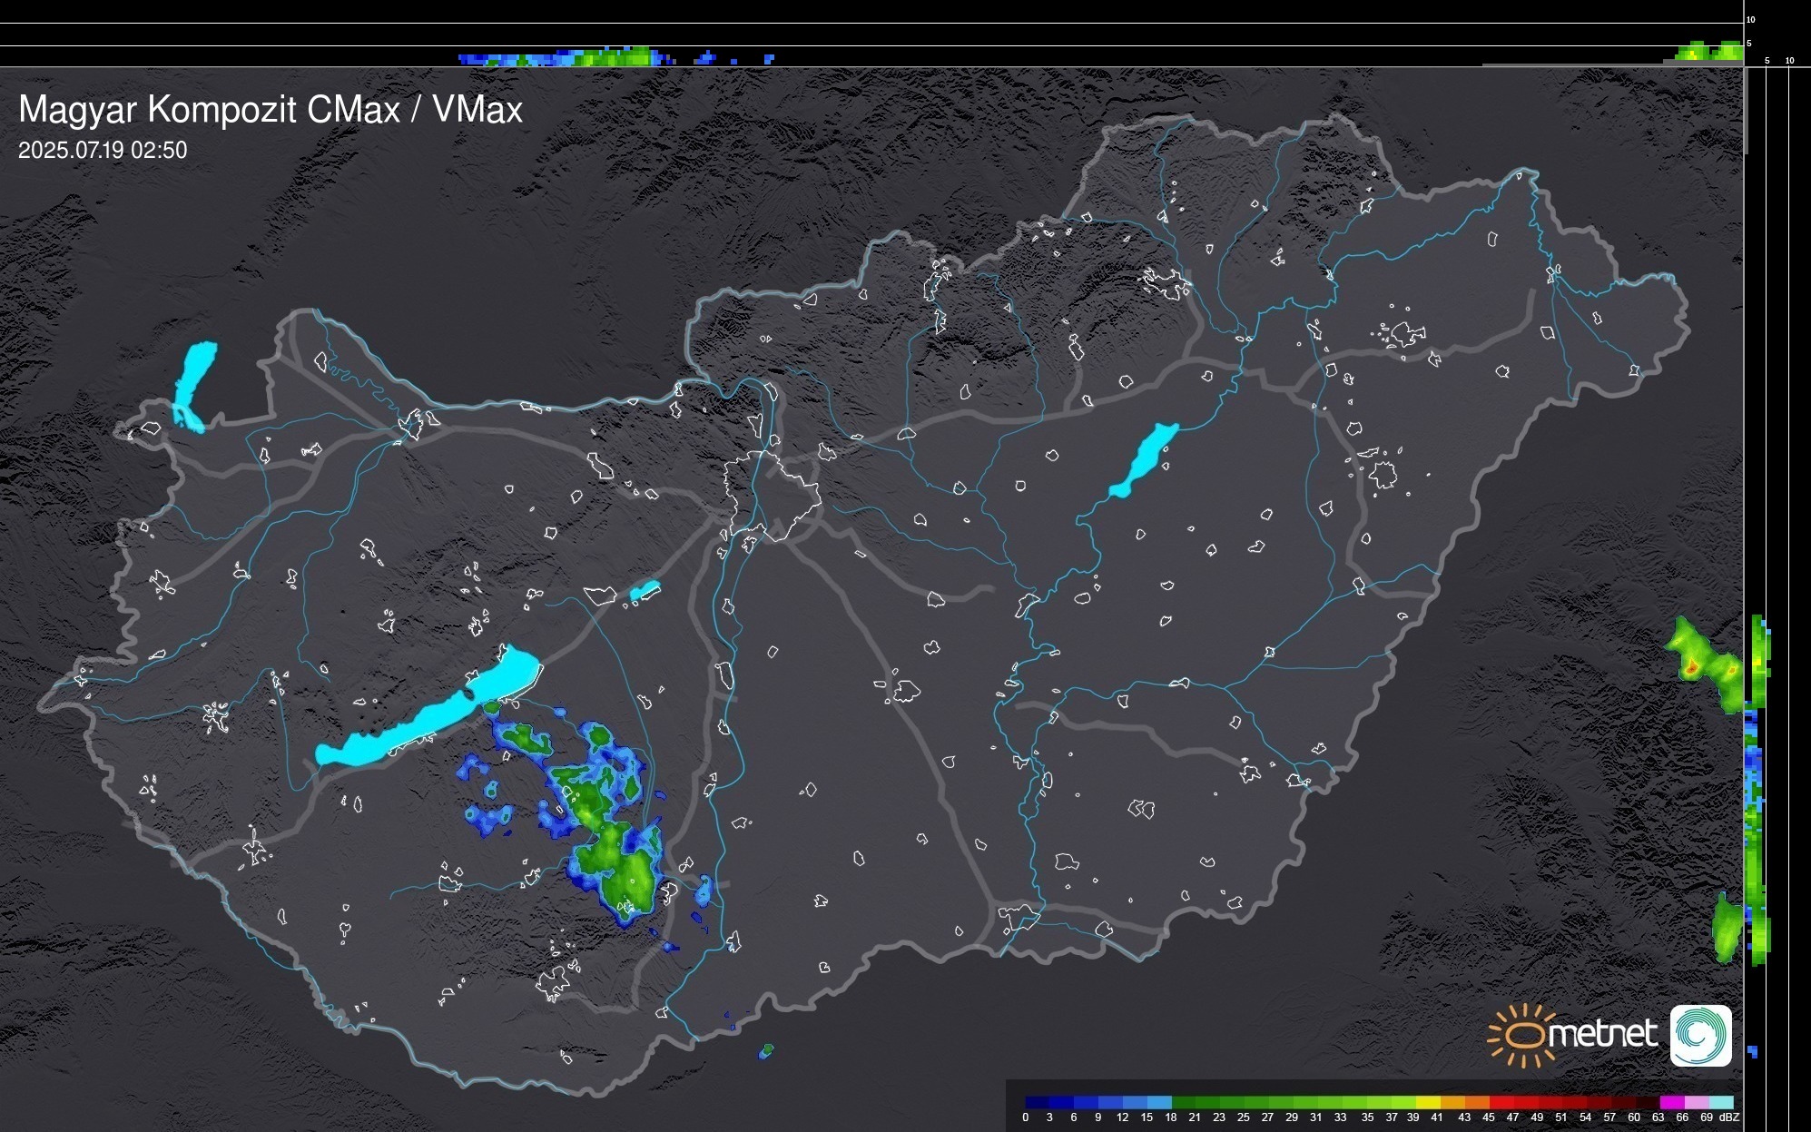
Task: Click the red-core storm cell east of Hungary
Action: (1691, 667)
